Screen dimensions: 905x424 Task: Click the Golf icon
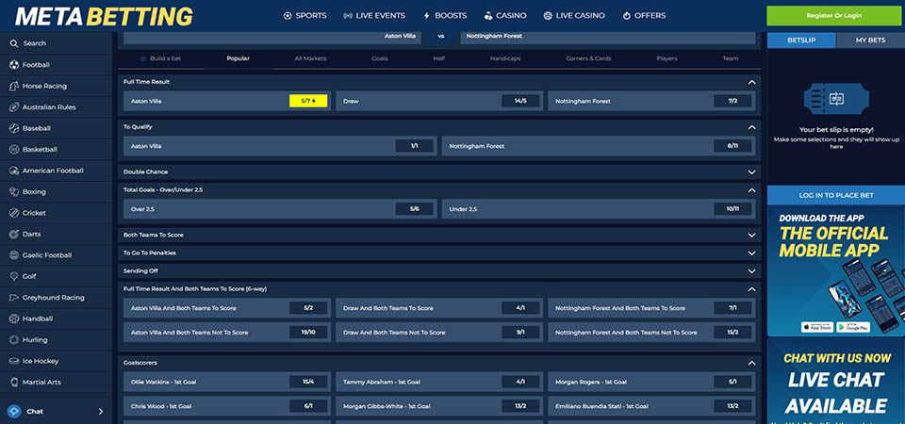[x=14, y=276]
